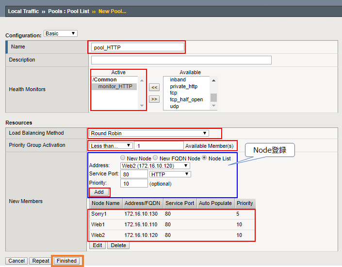Click the Finished button
342x267 pixels.
66,261
